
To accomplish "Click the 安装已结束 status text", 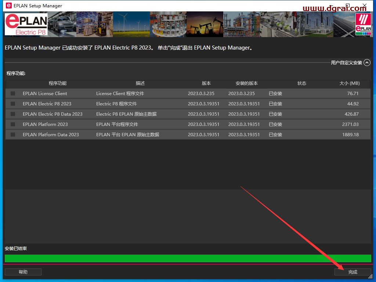I will 16,249.
